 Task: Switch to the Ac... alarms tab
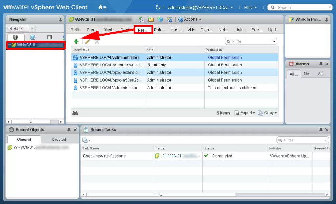click(322, 74)
